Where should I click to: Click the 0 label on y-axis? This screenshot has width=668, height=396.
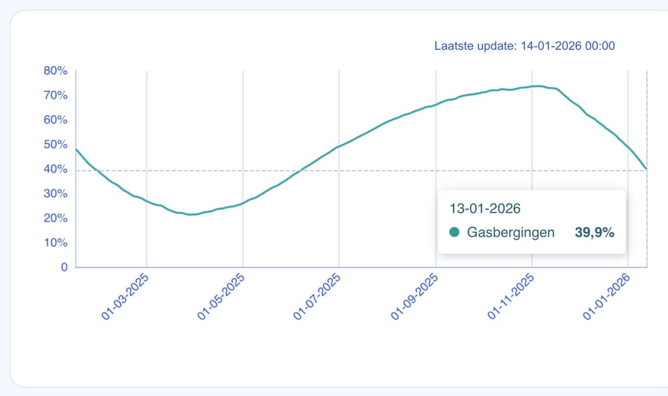click(x=64, y=268)
